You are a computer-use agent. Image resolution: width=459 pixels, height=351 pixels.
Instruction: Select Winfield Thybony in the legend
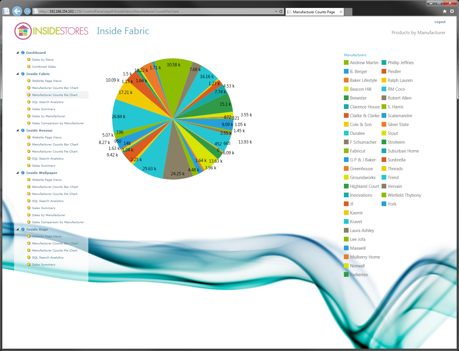click(404, 195)
